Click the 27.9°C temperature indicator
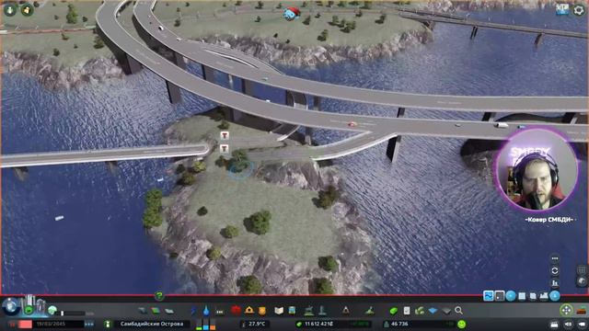The width and height of the screenshot is (589, 331). (255, 324)
